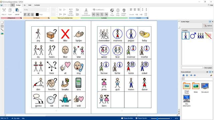Select the table grid tool in left sidebar
This screenshot has width=214, height=120.
[2, 26]
